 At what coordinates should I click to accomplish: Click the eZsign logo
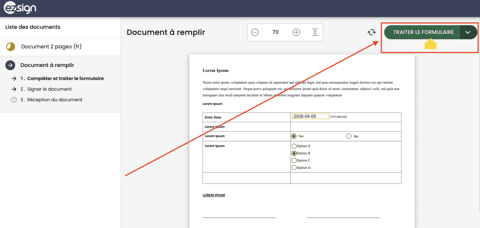point(20,8)
